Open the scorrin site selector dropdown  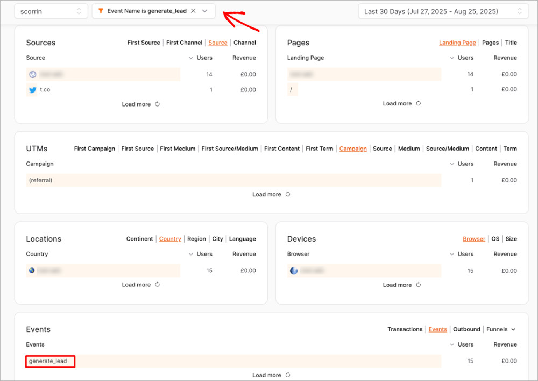coord(51,10)
